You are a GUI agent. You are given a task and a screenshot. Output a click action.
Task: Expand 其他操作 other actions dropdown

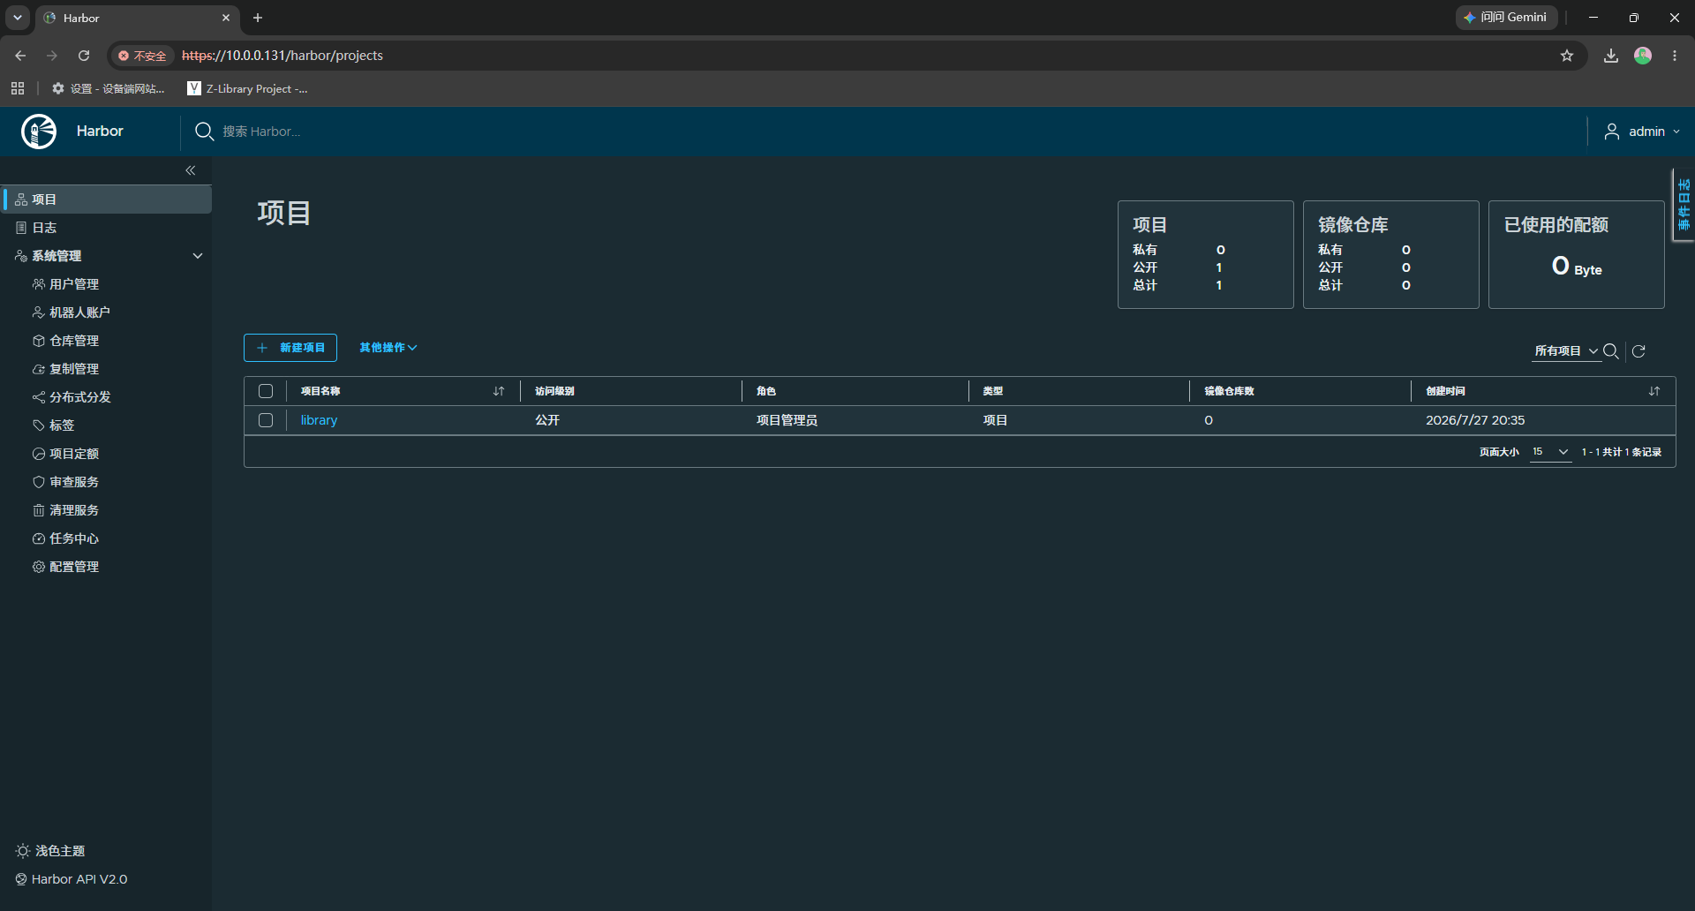(x=388, y=348)
